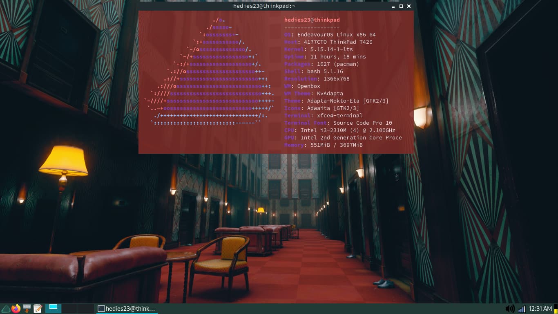Click the Memory line 551MiB / 3697MiB
This screenshot has height=314, width=558.
click(324, 145)
